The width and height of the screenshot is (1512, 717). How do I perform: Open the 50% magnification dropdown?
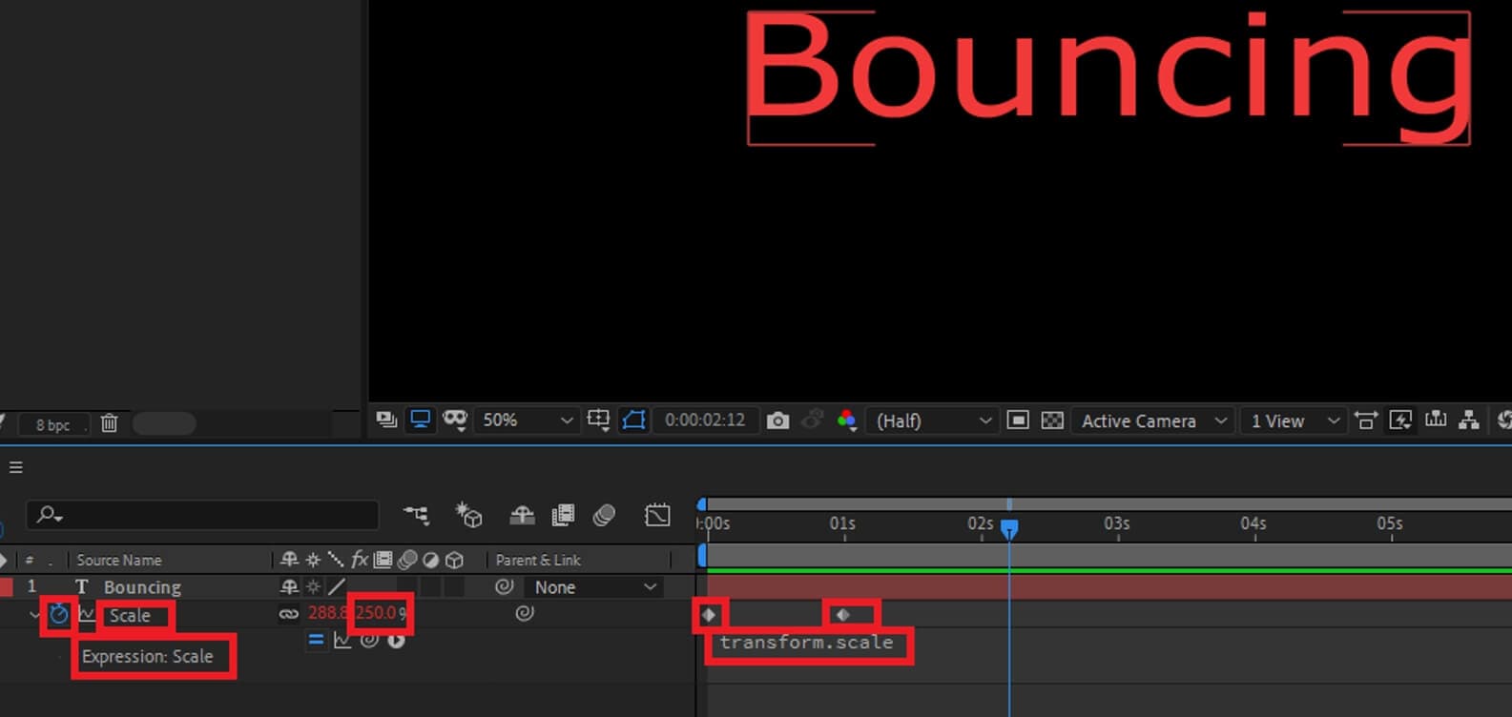pyautogui.click(x=527, y=420)
